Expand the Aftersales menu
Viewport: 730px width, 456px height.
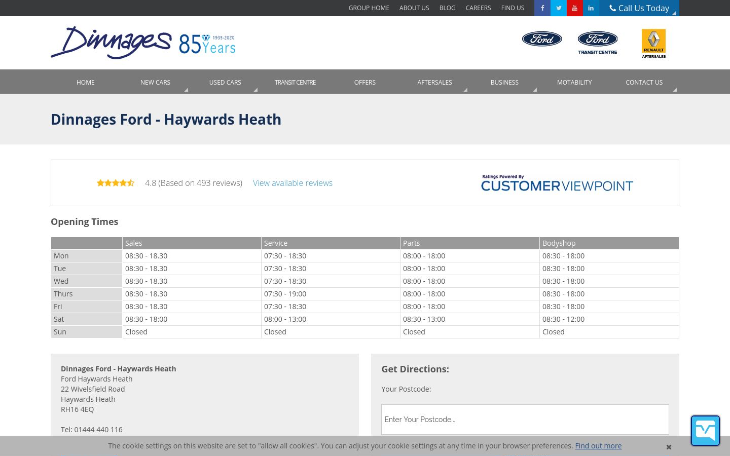[x=434, y=82]
